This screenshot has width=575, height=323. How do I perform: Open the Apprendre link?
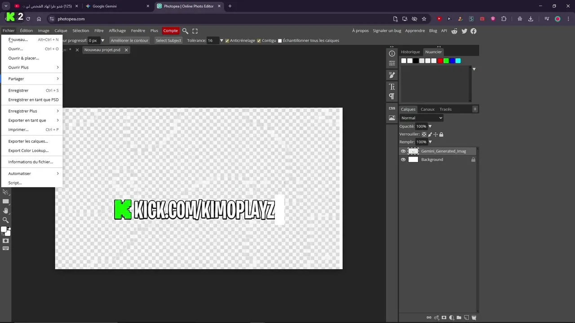415,31
